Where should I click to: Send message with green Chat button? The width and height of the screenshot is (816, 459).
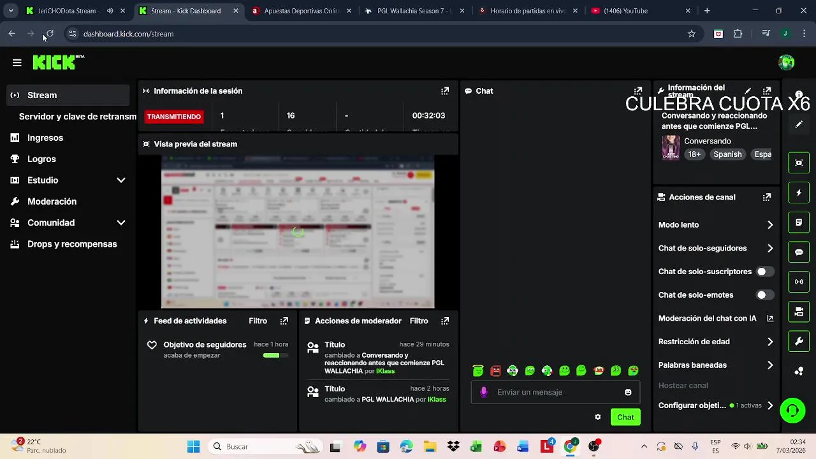tap(625, 417)
